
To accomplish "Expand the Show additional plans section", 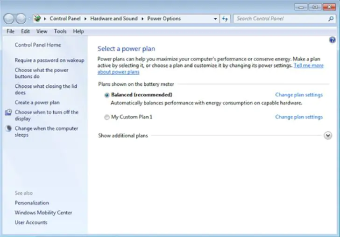I will [x=327, y=135].
